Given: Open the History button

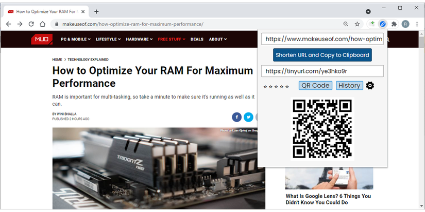Looking at the screenshot, I should (x=349, y=86).
